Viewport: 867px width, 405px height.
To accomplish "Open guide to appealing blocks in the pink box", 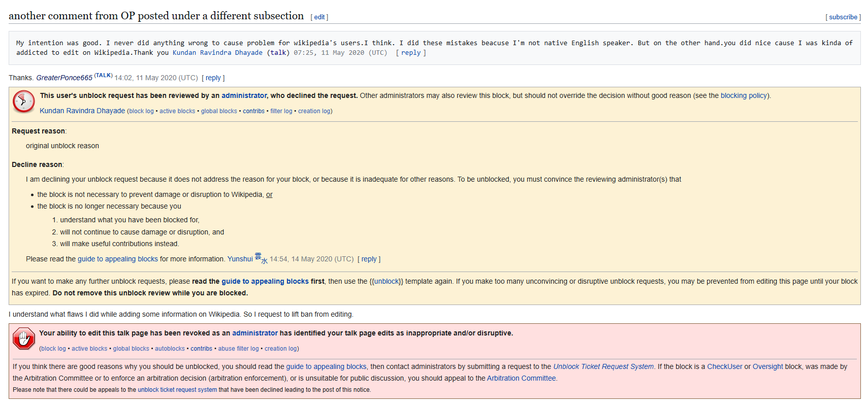I will [326, 366].
